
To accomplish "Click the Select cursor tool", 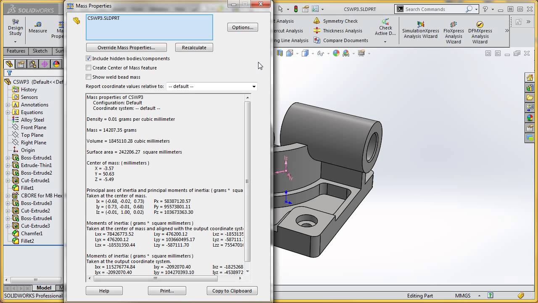I will [281, 9].
